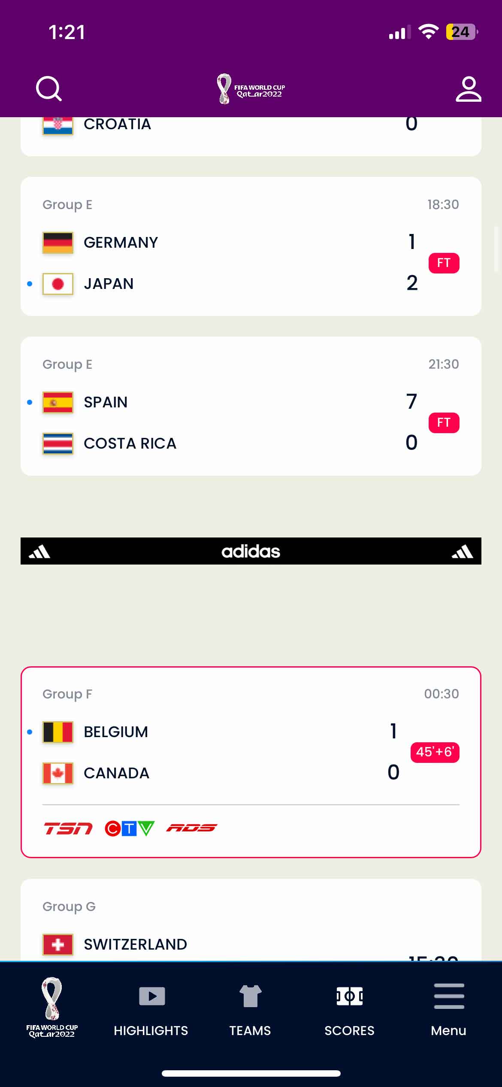This screenshot has height=1087, width=502.
Task: Tap the FT badge on Germany–Japan match
Action: (x=444, y=263)
